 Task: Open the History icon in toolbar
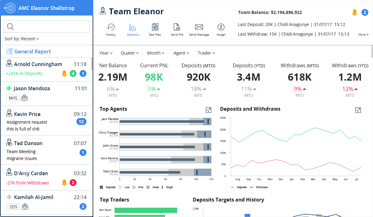point(111,27)
